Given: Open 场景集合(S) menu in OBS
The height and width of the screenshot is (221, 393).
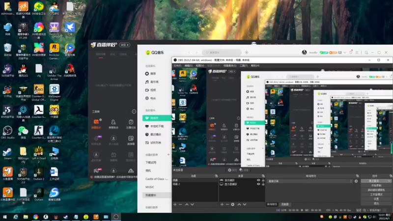Looking at the screenshot, I should (x=230, y=66).
